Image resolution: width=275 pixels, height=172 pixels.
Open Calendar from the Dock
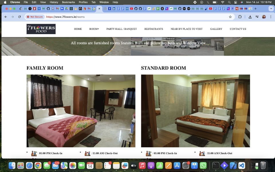(x=90, y=165)
